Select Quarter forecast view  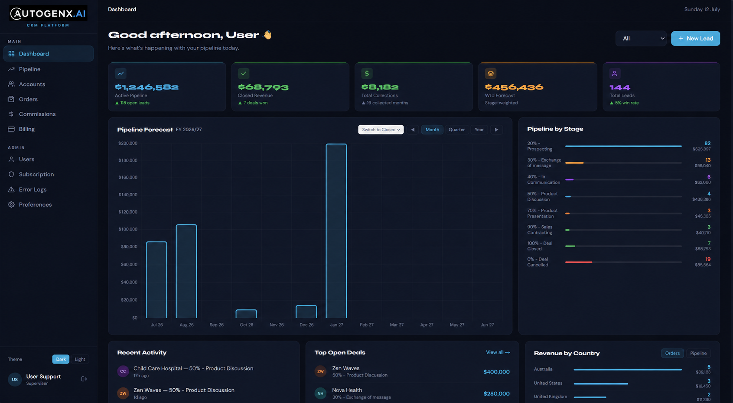pyautogui.click(x=457, y=130)
